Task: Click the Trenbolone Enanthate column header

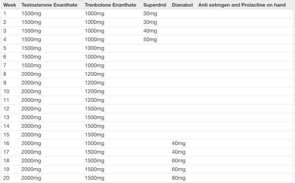Action: point(111,5)
